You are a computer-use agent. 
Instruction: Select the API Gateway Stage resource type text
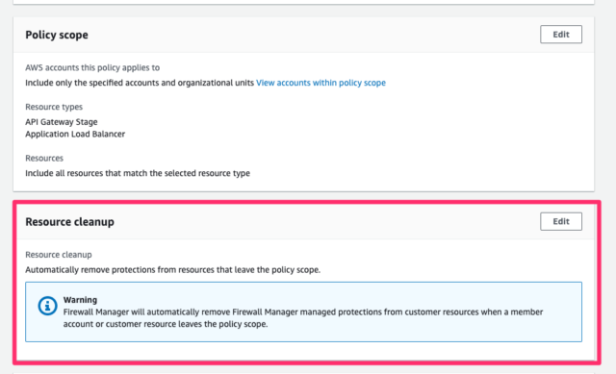[x=62, y=122]
